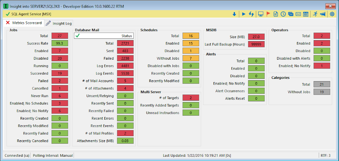Screen dimensions: 339x161
Task: Open the document page toolbar icon
Action: coord(276,14)
